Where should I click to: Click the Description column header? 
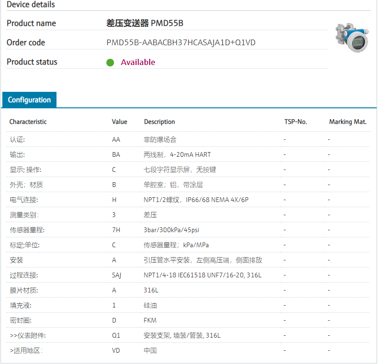(x=160, y=121)
